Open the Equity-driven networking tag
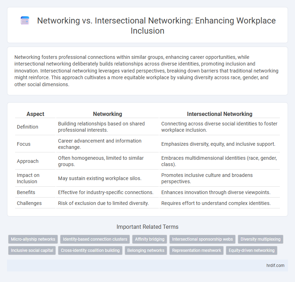 click(251, 250)
